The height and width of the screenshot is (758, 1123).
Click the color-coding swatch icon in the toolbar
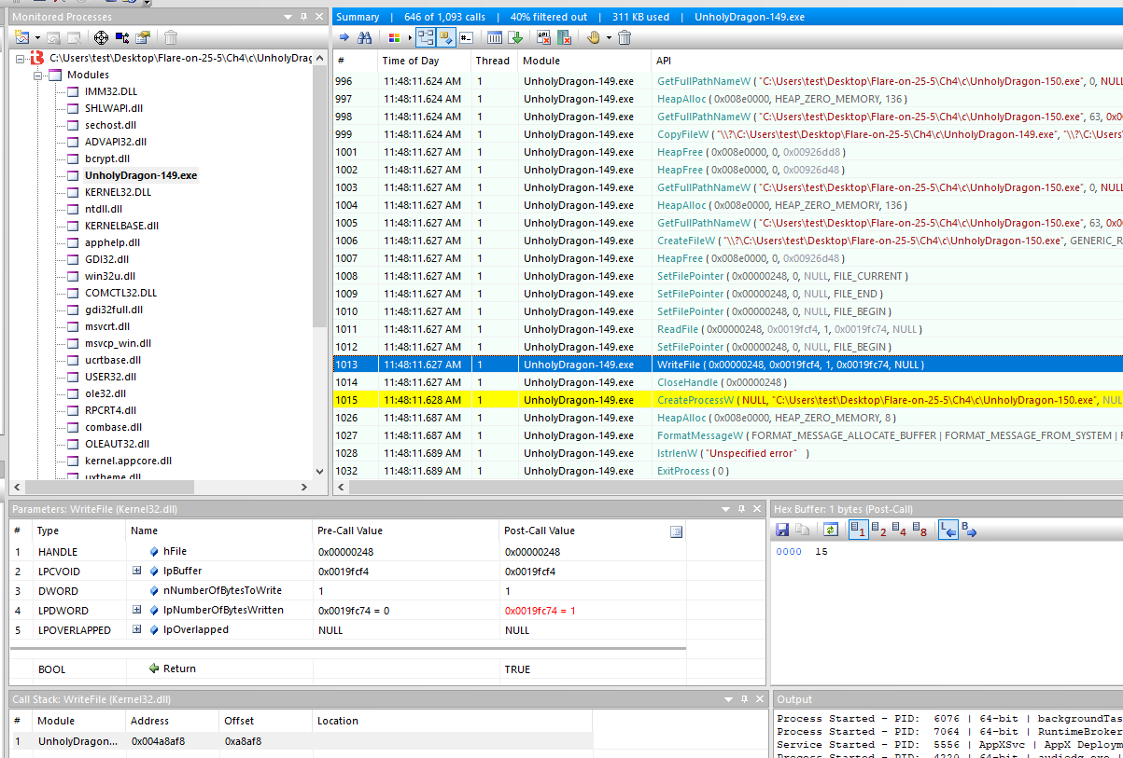(x=394, y=37)
